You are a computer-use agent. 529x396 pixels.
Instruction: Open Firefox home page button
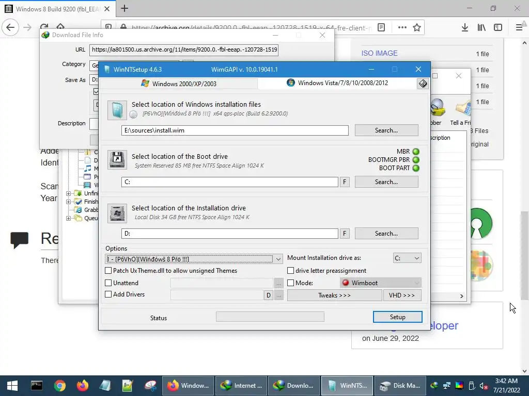60,27
